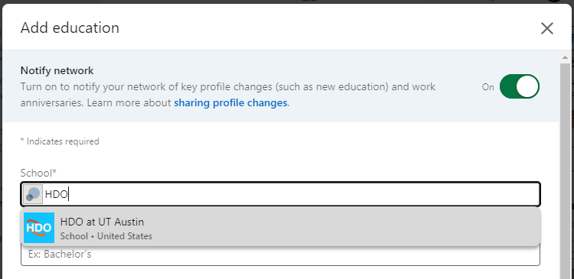Click the Indicates required note

[x=60, y=141]
